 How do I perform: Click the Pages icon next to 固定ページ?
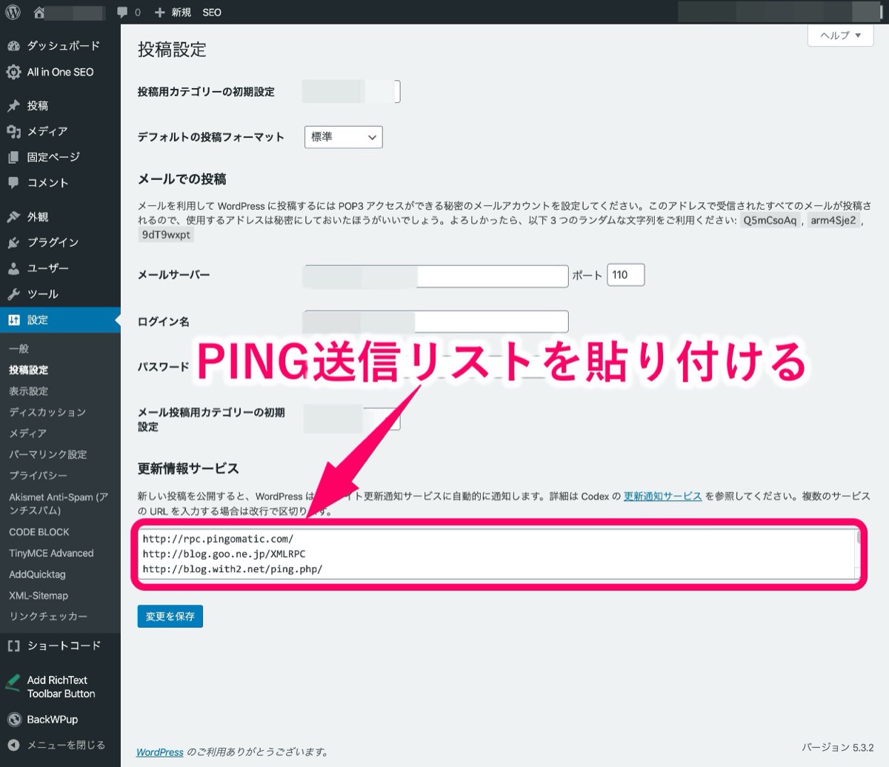pyautogui.click(x=13, y=157)
